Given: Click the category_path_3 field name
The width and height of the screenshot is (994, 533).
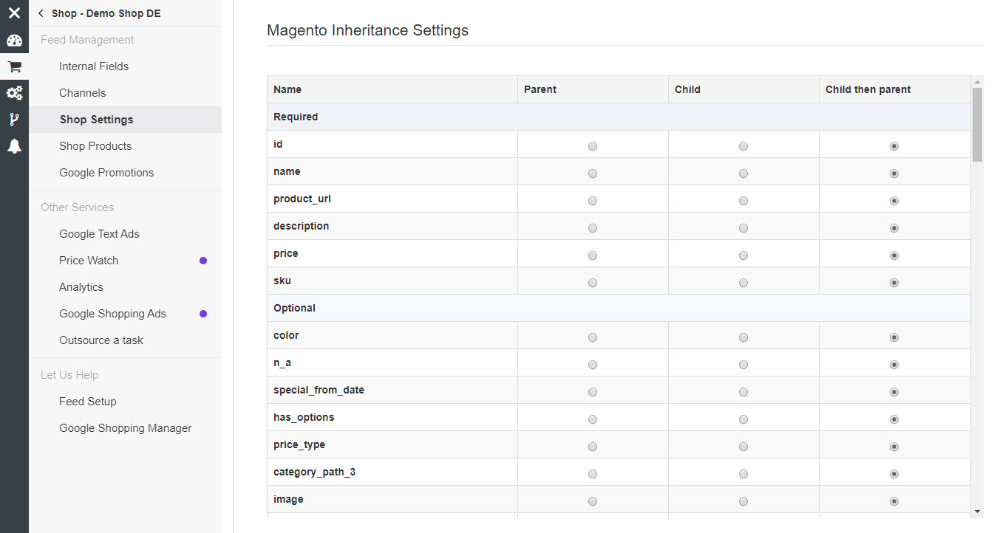Looking at the screenshot, I should pos(314,472).
